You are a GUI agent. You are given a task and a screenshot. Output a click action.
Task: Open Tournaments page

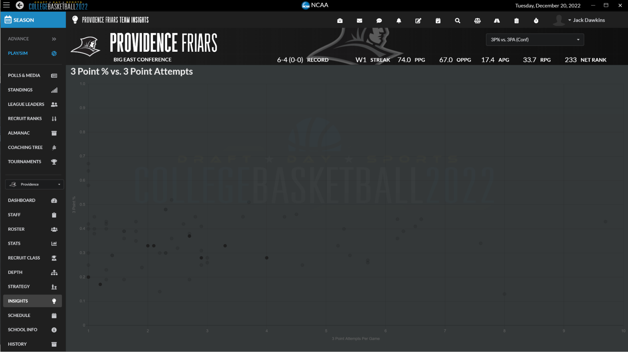tap(32, 162)
